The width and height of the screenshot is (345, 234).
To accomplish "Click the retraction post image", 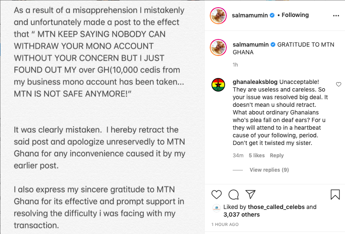I will point(102,117).
